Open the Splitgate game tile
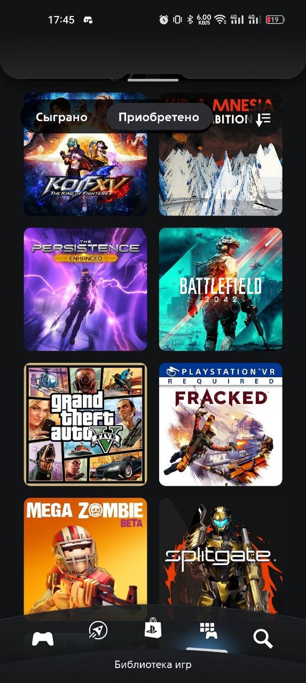This screenshot has width=306, height=683. tap(221, 558)
